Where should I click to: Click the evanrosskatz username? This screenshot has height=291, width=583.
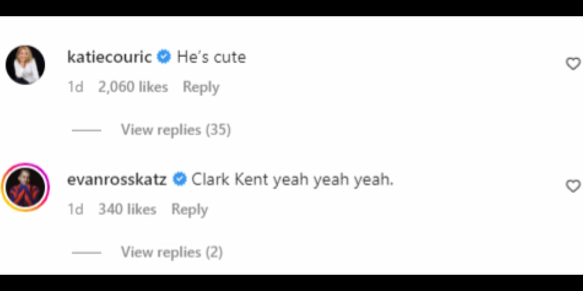pyautogui.click(x=117, y=180)
